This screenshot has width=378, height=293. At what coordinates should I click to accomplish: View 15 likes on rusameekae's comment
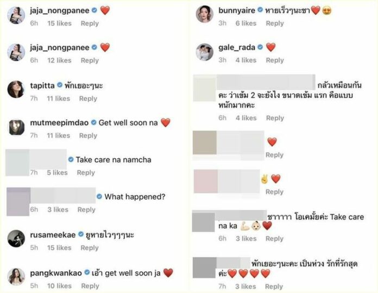[x=59, y=248]
